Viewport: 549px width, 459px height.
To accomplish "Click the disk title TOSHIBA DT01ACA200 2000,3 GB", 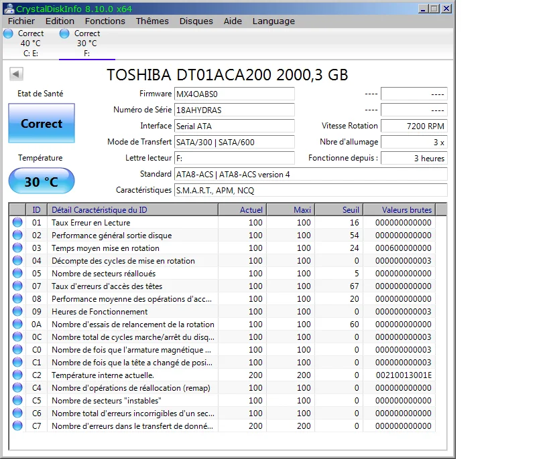I will pos(227,75).
